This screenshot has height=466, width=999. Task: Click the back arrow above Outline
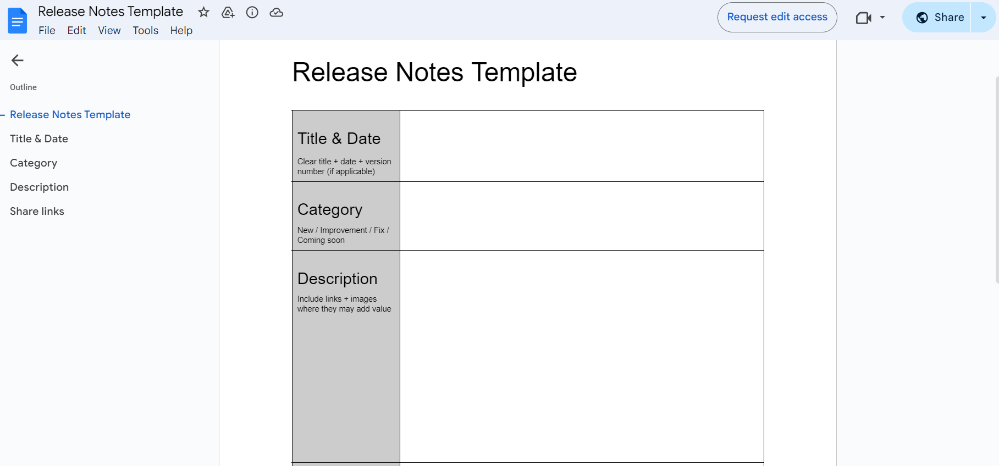[x=17, y=60]
